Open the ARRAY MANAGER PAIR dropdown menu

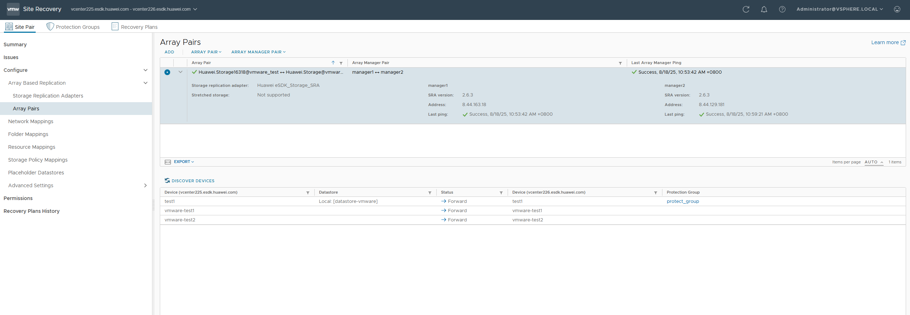pos(258,52)
